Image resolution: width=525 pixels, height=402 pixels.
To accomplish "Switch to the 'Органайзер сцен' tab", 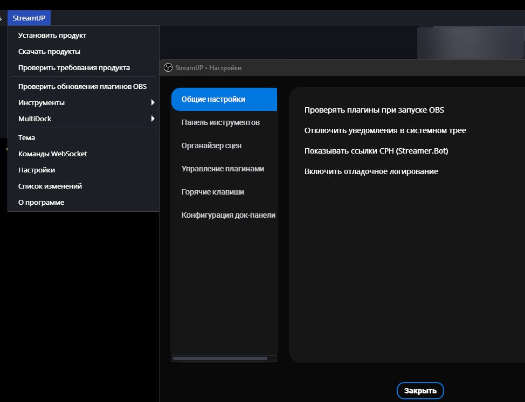I will tap(211, 145).
